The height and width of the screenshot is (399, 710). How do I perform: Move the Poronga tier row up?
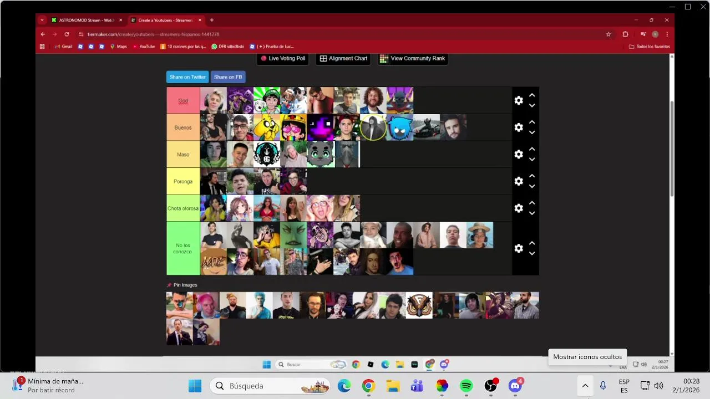(532, 176)
